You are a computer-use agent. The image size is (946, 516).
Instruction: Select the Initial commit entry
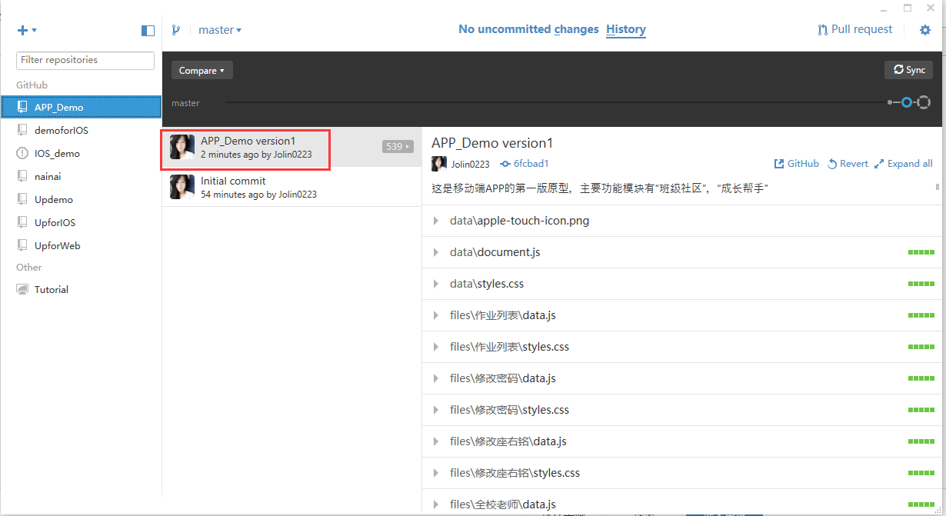click(292, 187)
